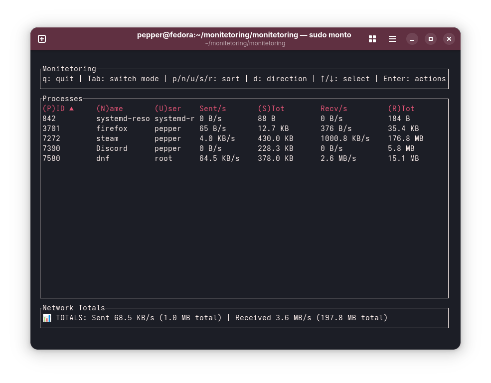Select the systemd-reso process name
The width and height of the screenshot is (491, 383).
123,119
